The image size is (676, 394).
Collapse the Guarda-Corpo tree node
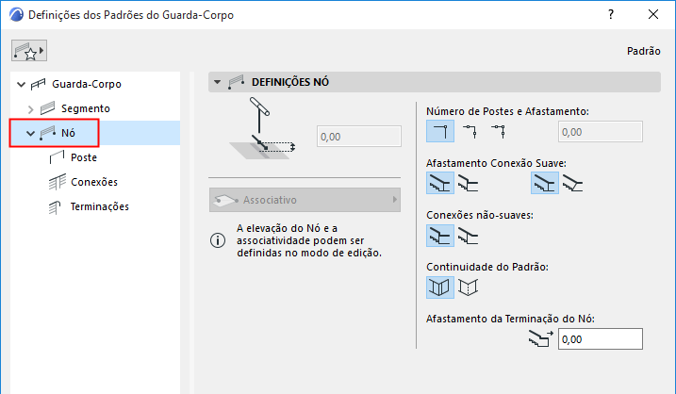23,85
